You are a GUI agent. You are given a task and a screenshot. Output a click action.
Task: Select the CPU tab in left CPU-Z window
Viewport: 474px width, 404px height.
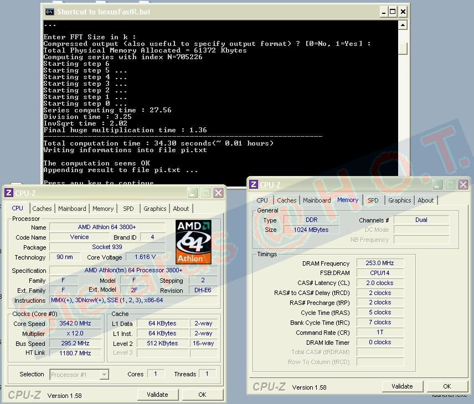click(18, 208)
